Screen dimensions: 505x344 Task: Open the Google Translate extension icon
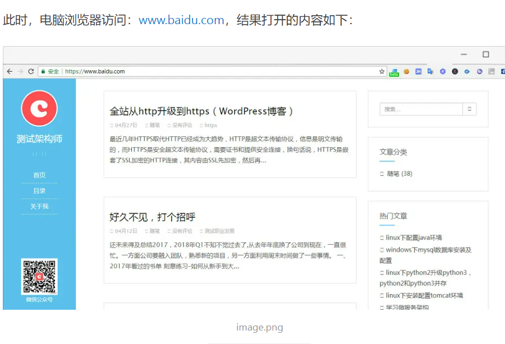coord(430,71)
